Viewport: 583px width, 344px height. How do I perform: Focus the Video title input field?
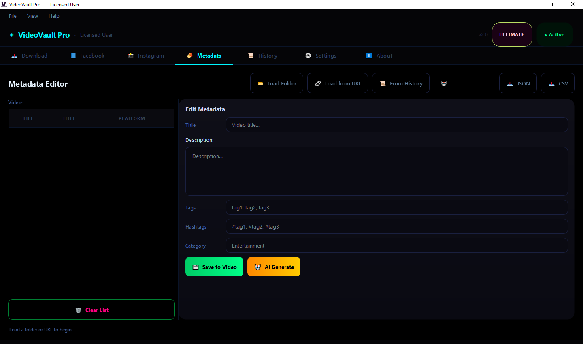click(397, 125)
